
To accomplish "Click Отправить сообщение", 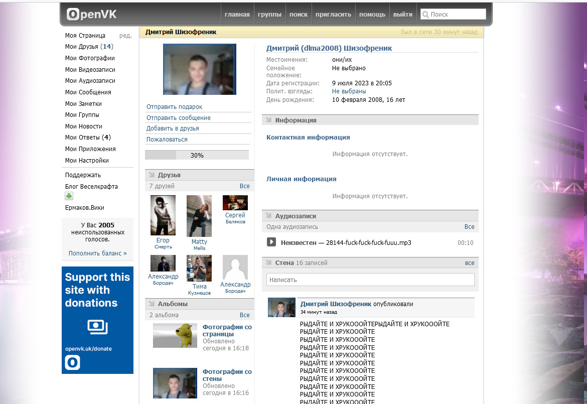I will click(x=178, y=117).
